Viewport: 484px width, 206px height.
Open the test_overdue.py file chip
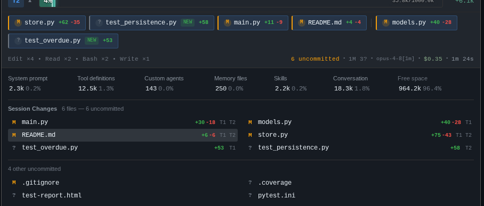[x=63, y=41]
